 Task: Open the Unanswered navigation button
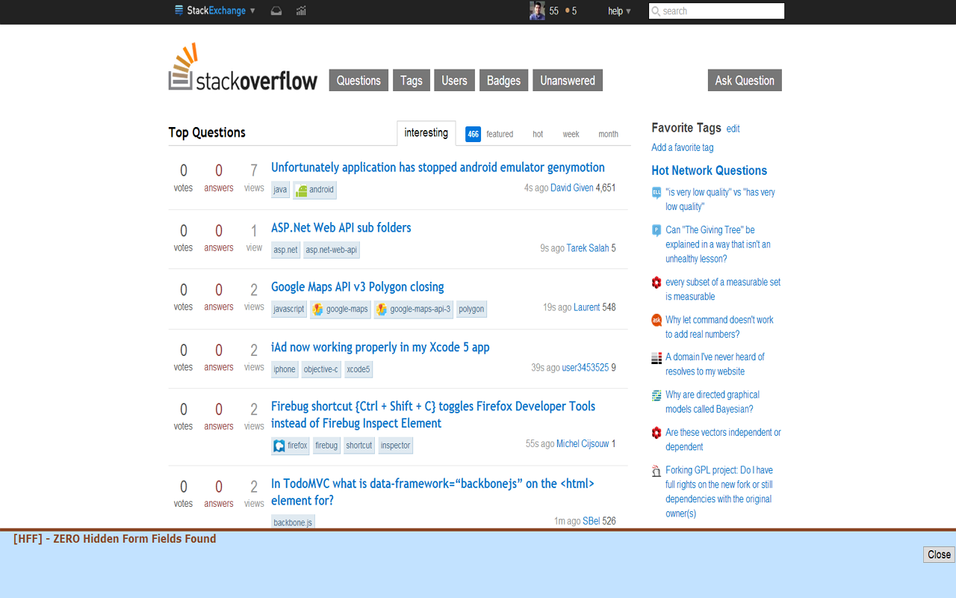568,81
